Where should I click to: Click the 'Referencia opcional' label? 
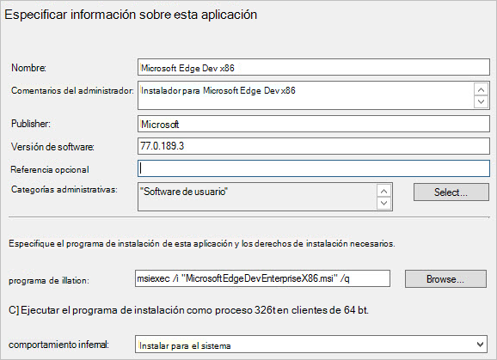tap(50, 170)
